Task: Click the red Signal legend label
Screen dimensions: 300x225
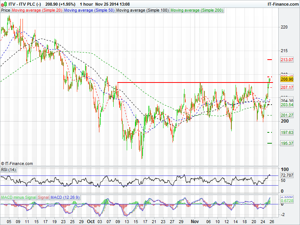Action: pos(43,197)
